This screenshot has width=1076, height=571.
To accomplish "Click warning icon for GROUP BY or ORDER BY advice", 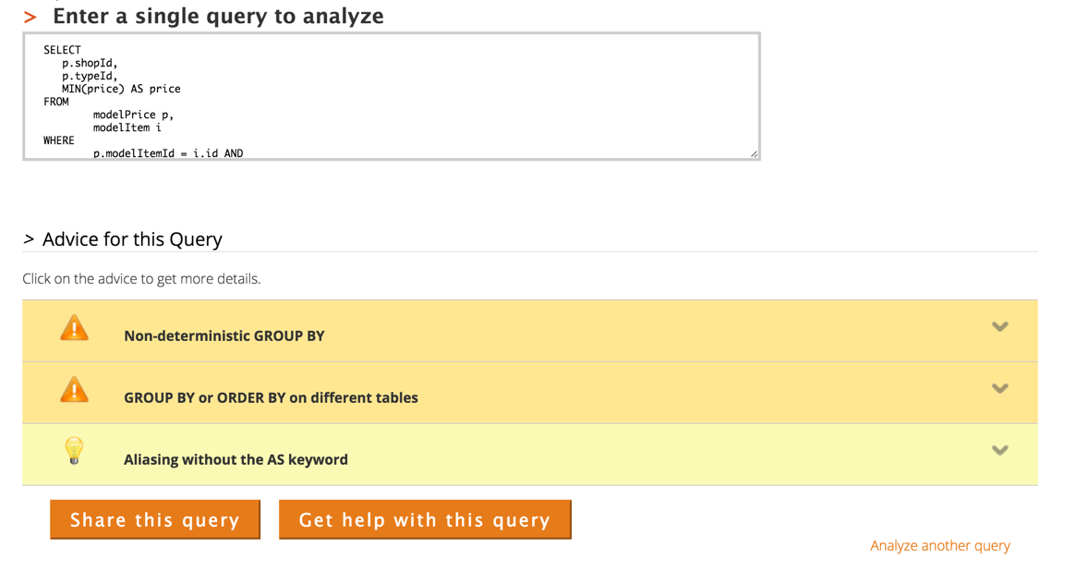I will click(x=74, y=391).
